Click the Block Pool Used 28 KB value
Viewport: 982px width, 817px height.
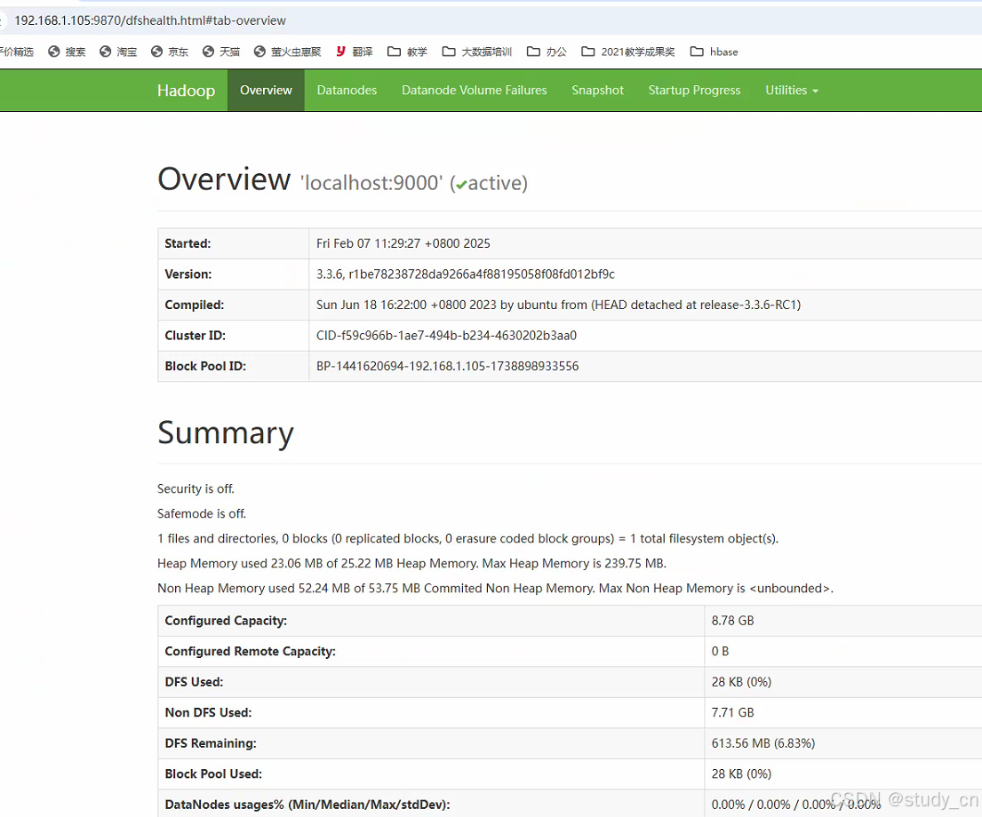[741, 773]
